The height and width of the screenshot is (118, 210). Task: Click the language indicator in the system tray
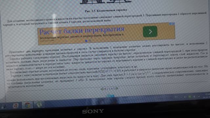[x=176, y=97]
